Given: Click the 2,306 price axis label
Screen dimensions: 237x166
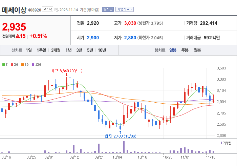Looking at the screenshot, I should 221,136.
